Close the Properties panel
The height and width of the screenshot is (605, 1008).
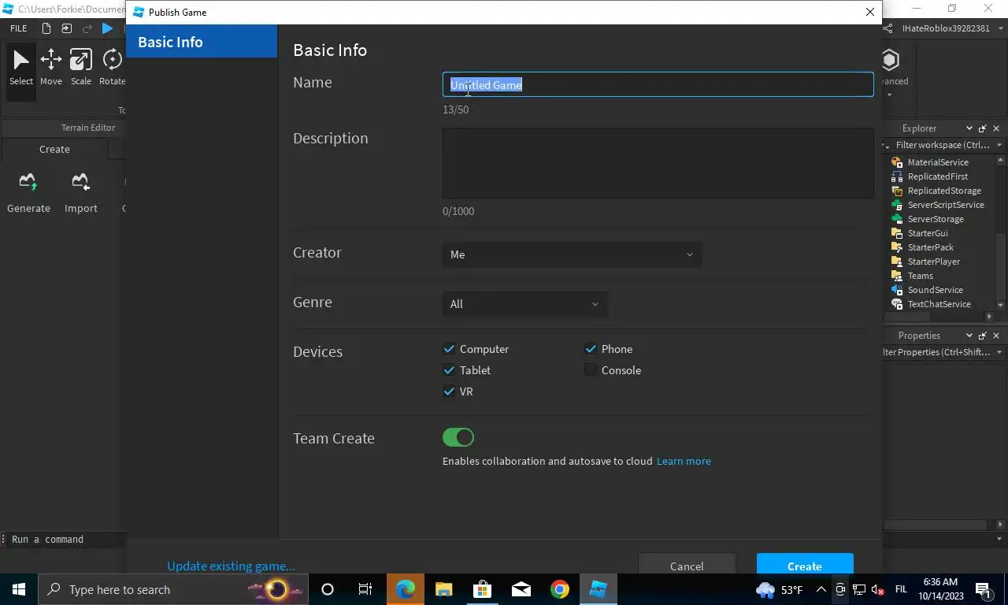[x=996, y=336]
